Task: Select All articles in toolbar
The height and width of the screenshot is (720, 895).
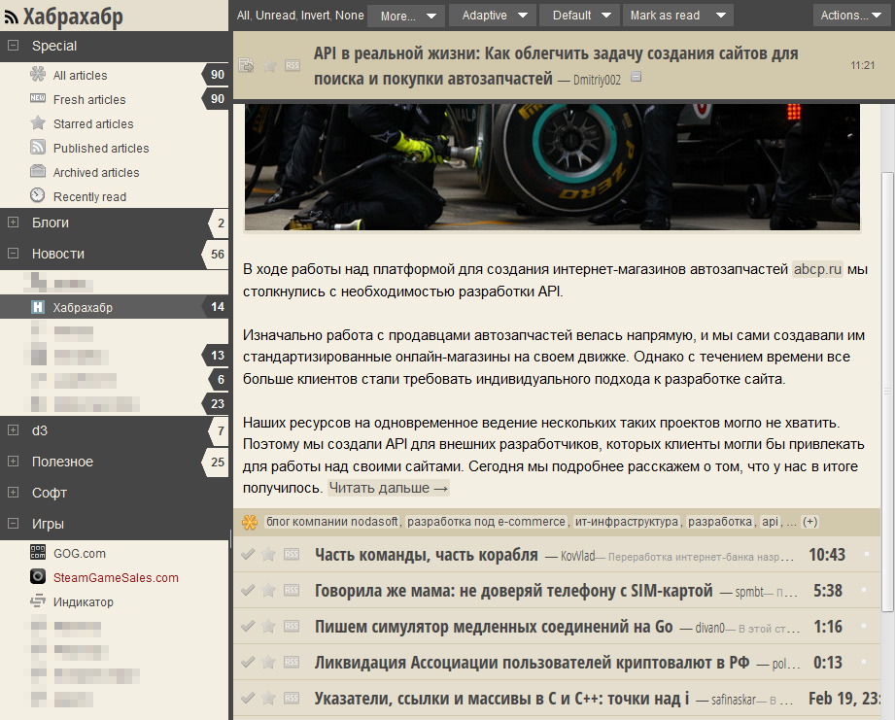Action: [243, 16]
